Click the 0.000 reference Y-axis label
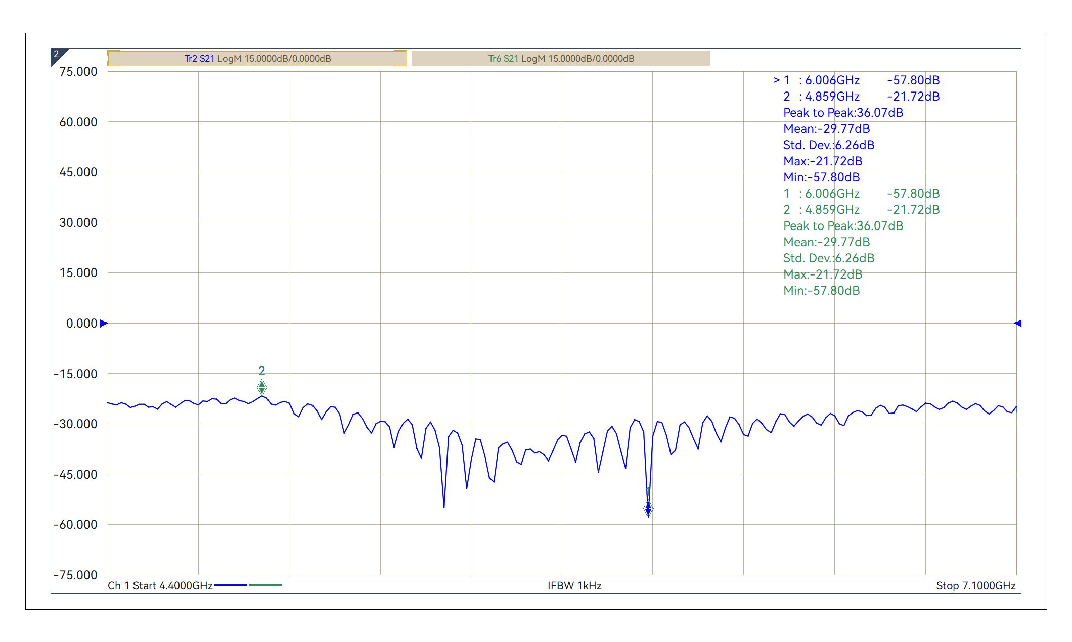 click(82, 323)
